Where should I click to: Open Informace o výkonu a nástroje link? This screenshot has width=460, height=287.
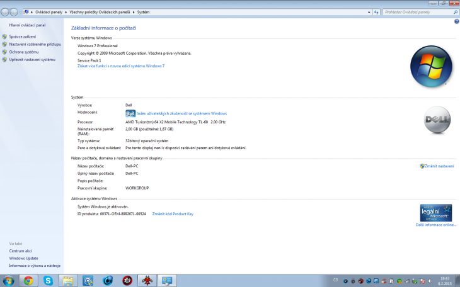click(x=35, y=266)
